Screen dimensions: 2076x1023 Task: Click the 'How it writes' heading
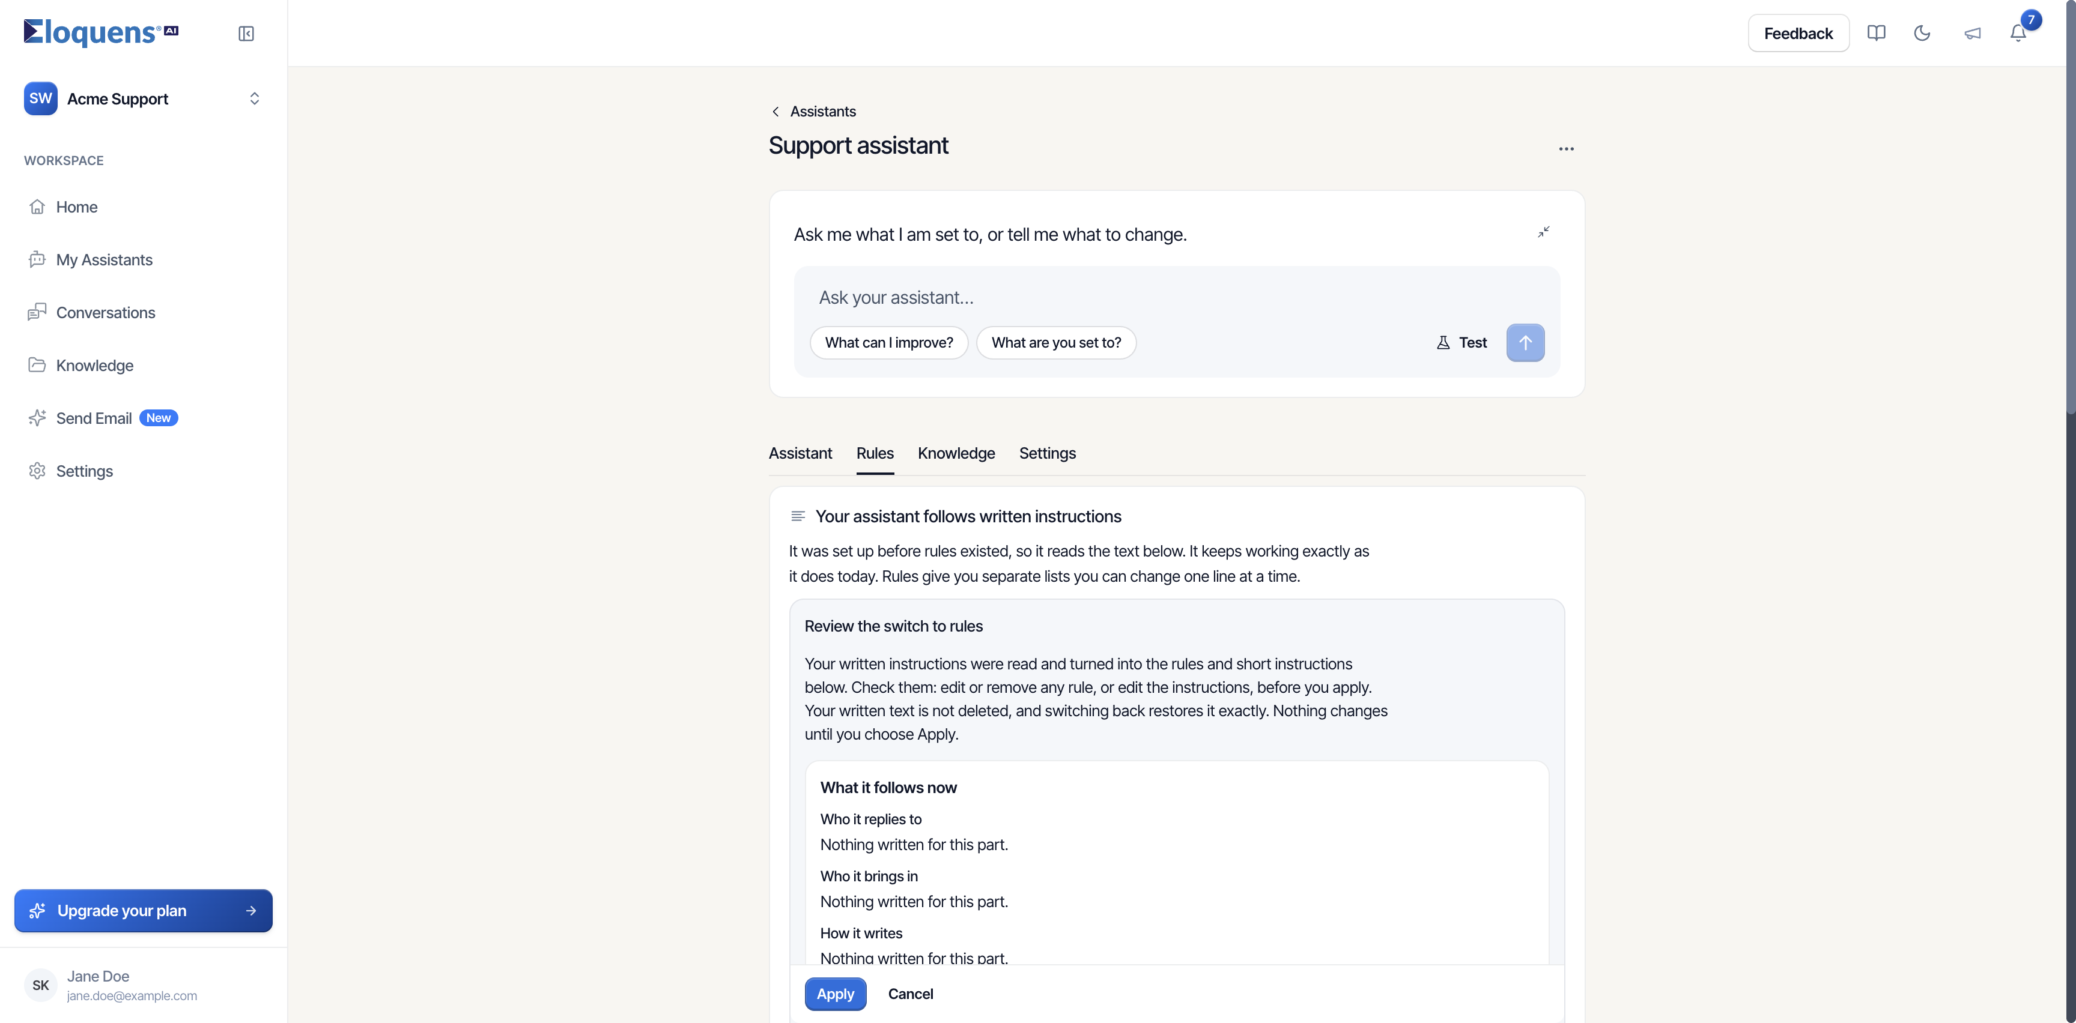pyautogui.click(x=861, y=934)
